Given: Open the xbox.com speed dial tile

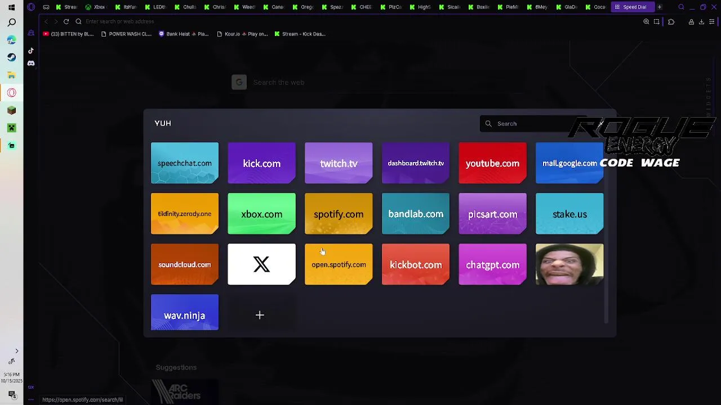Looking at the screenshot, I should [x=261, y=214].
